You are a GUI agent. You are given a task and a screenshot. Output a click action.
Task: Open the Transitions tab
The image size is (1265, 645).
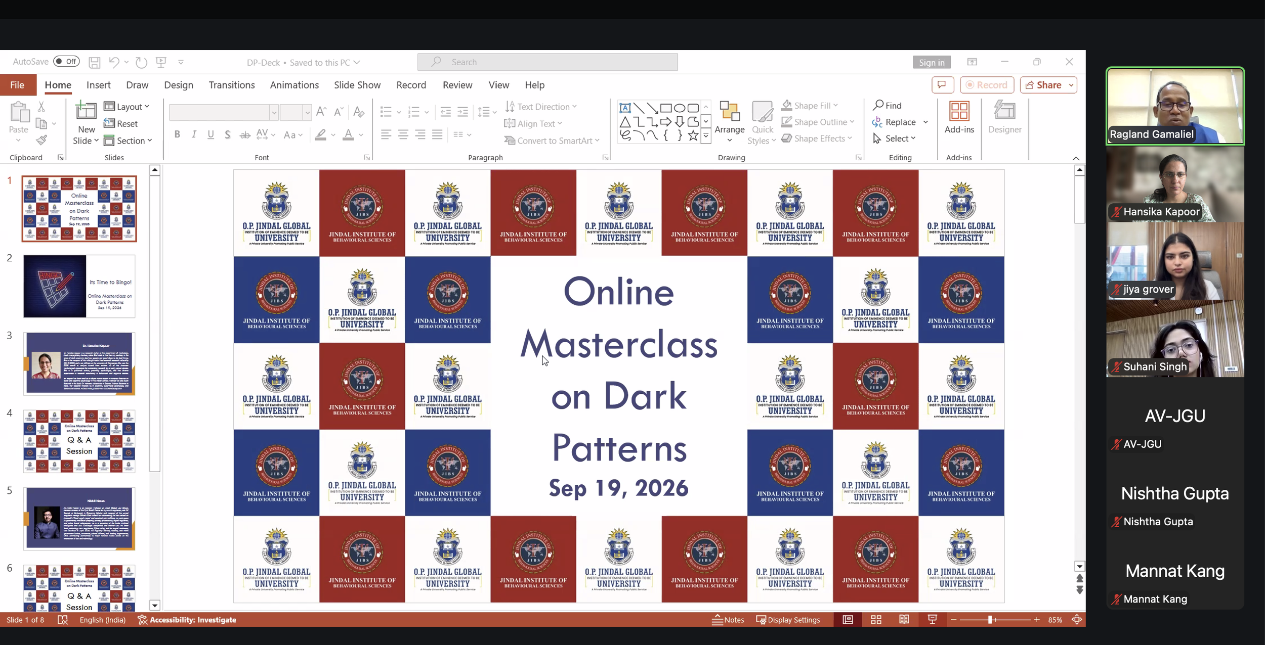pos(232,85)
